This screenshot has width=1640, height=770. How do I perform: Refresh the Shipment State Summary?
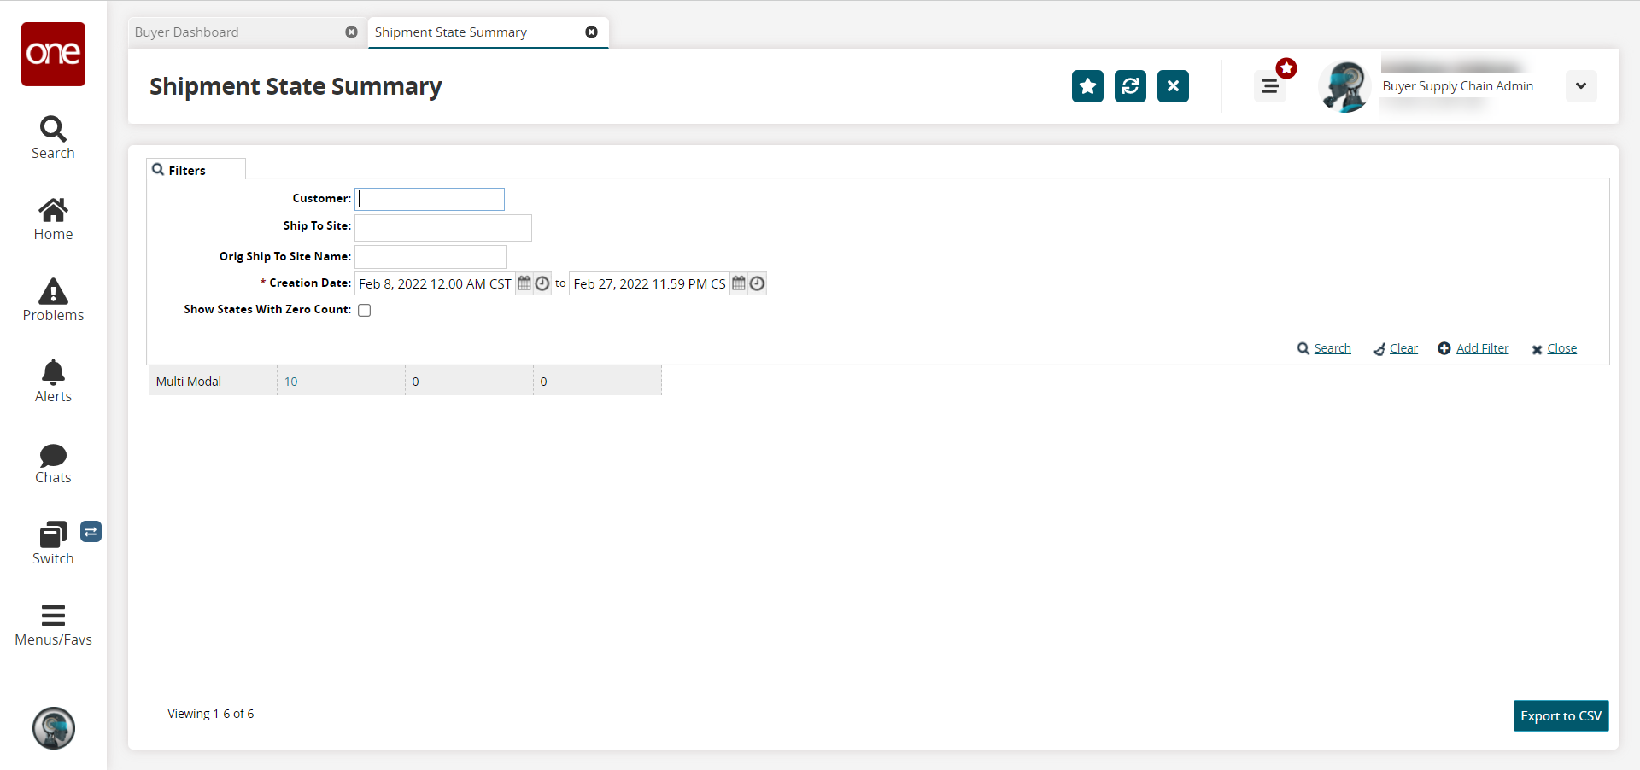[x=1130, y=86]
